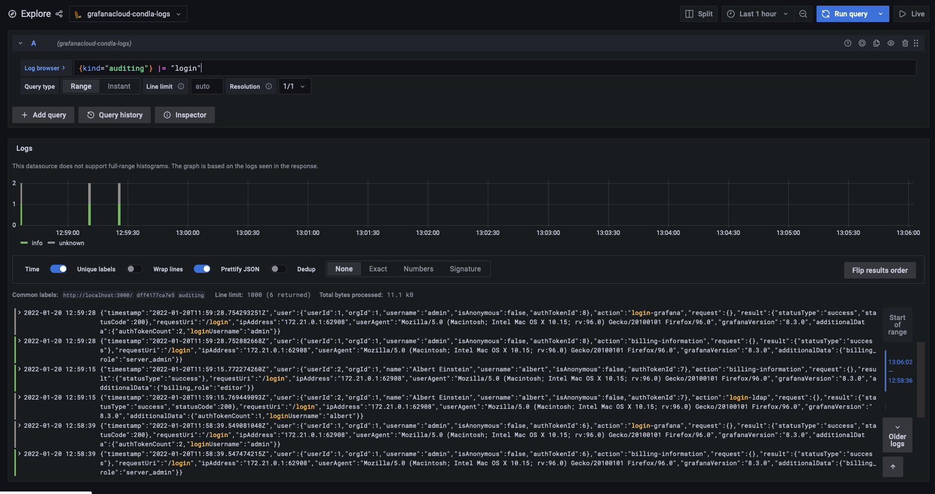935x494 pixels.
Task: Click the Flip results order button
Action: click(x=880, y=270)
